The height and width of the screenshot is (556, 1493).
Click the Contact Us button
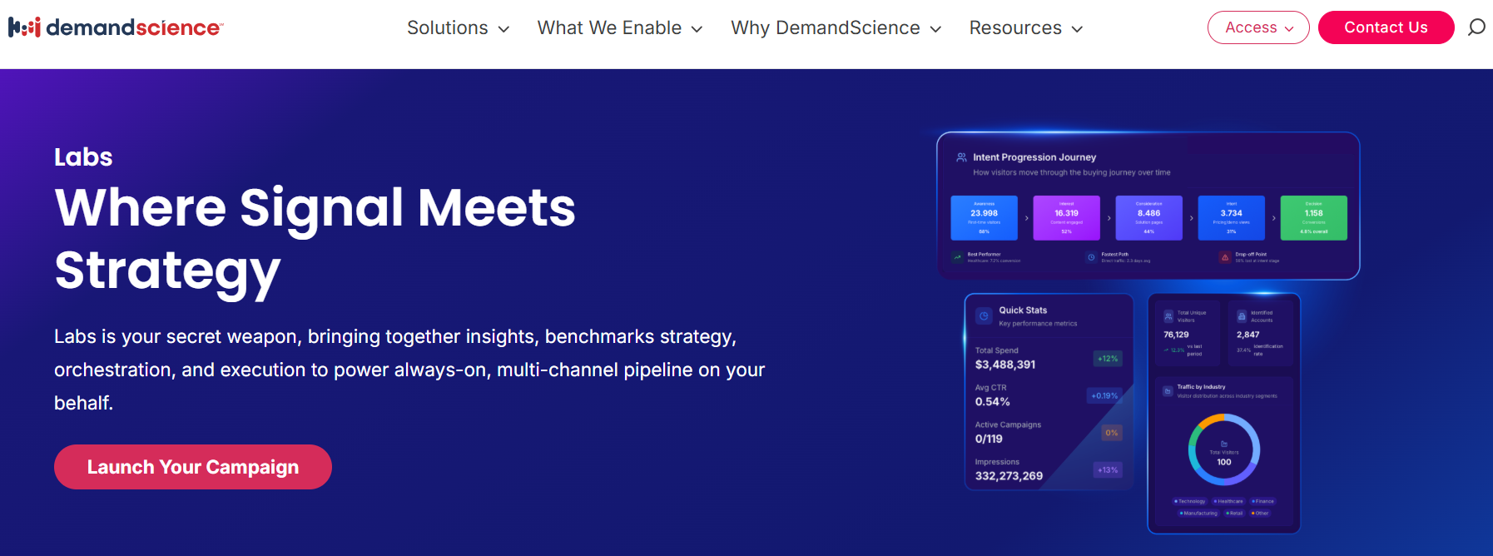click(x=1386, y=27)
